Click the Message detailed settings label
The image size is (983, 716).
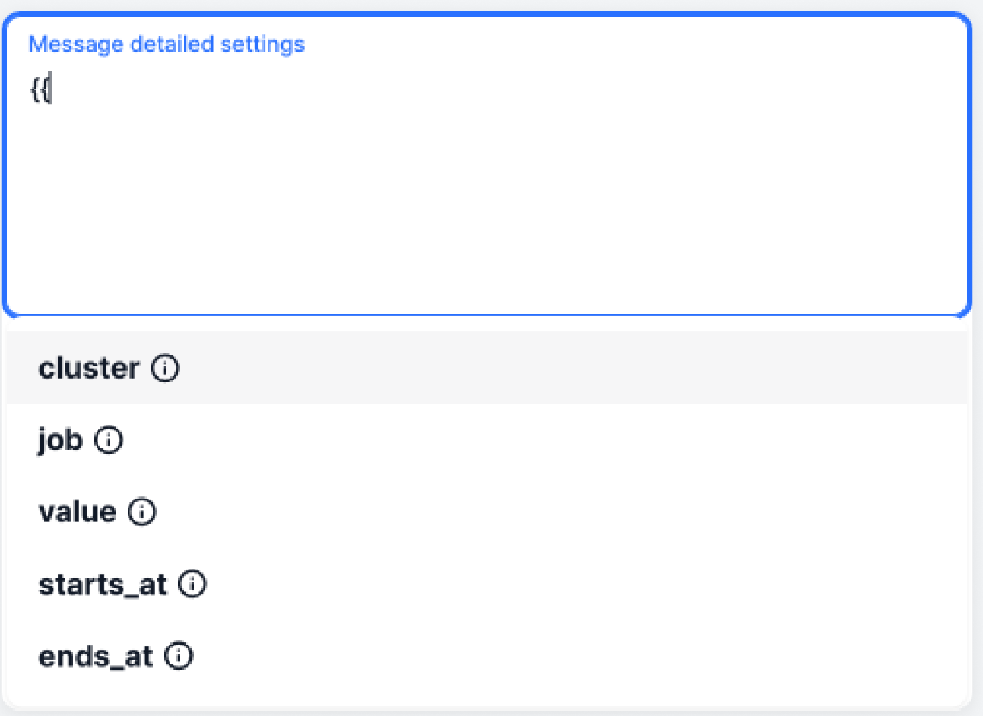click(x=166, y=44)
